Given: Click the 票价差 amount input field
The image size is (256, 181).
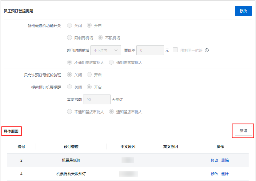Looking at the screenshot, I should (150, 50).
